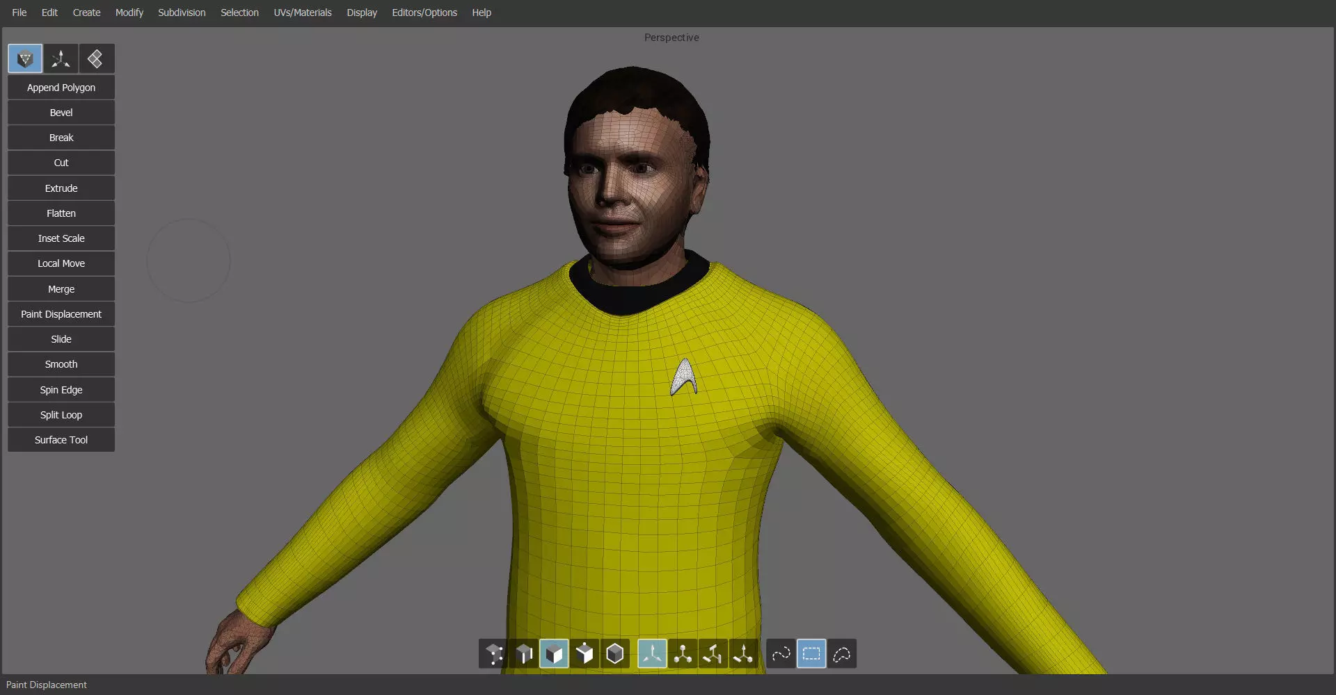Click the Perspective viewport label

671,38
